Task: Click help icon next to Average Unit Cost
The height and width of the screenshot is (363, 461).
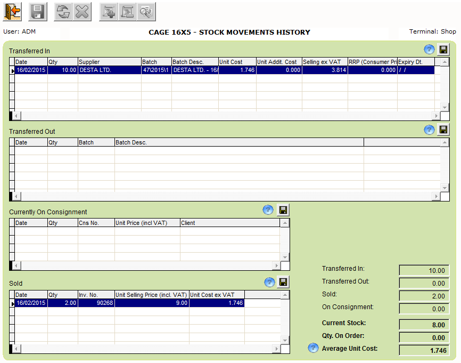Action: pos(314,349)
